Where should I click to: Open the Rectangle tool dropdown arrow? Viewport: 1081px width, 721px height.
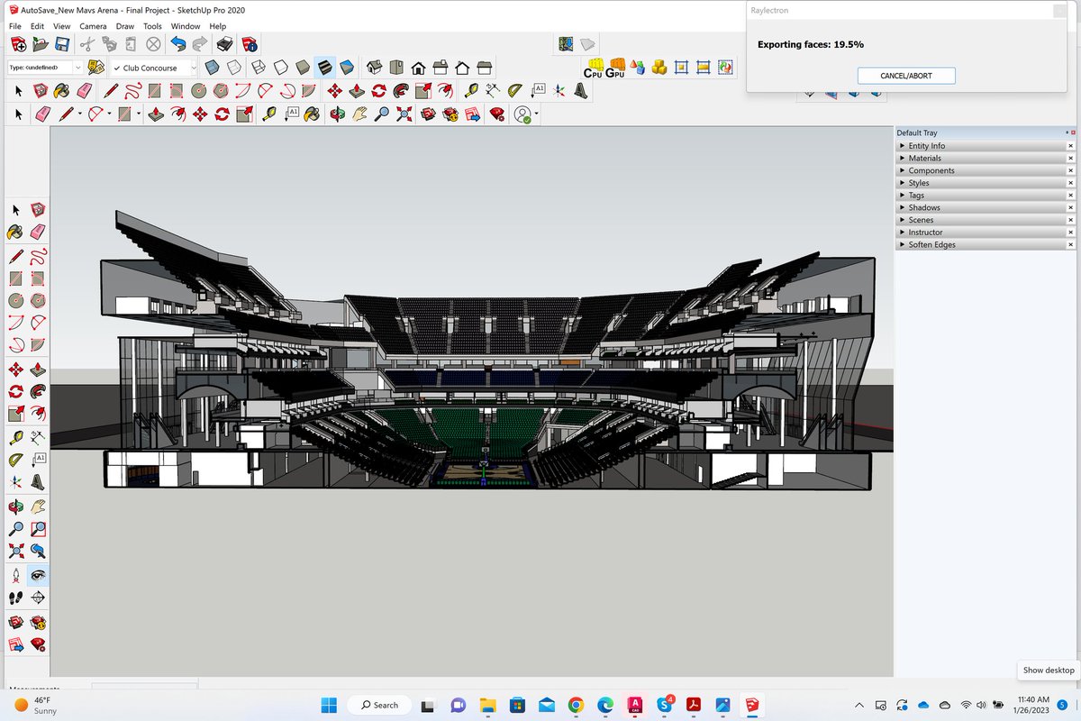(138, 114)
